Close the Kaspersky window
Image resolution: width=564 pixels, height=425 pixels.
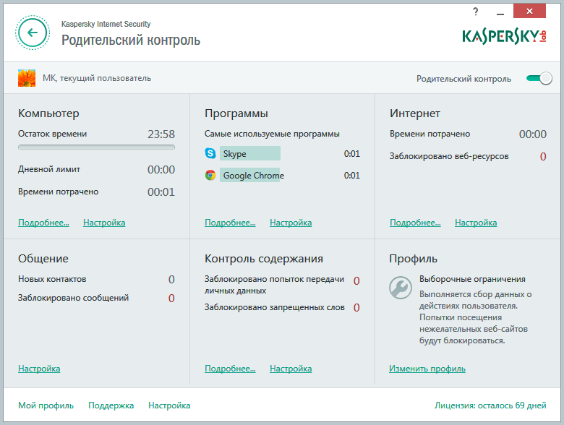click(x=529, y=11)
